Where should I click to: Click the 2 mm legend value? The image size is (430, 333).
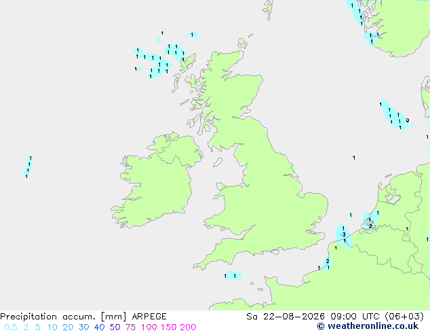pos(26,328)
